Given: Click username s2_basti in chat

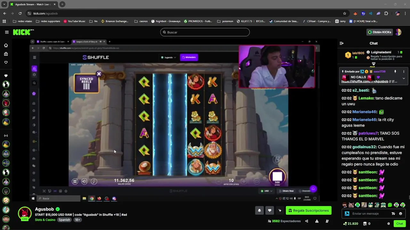Looking at the screenshot, I should (x=361, y=90).
